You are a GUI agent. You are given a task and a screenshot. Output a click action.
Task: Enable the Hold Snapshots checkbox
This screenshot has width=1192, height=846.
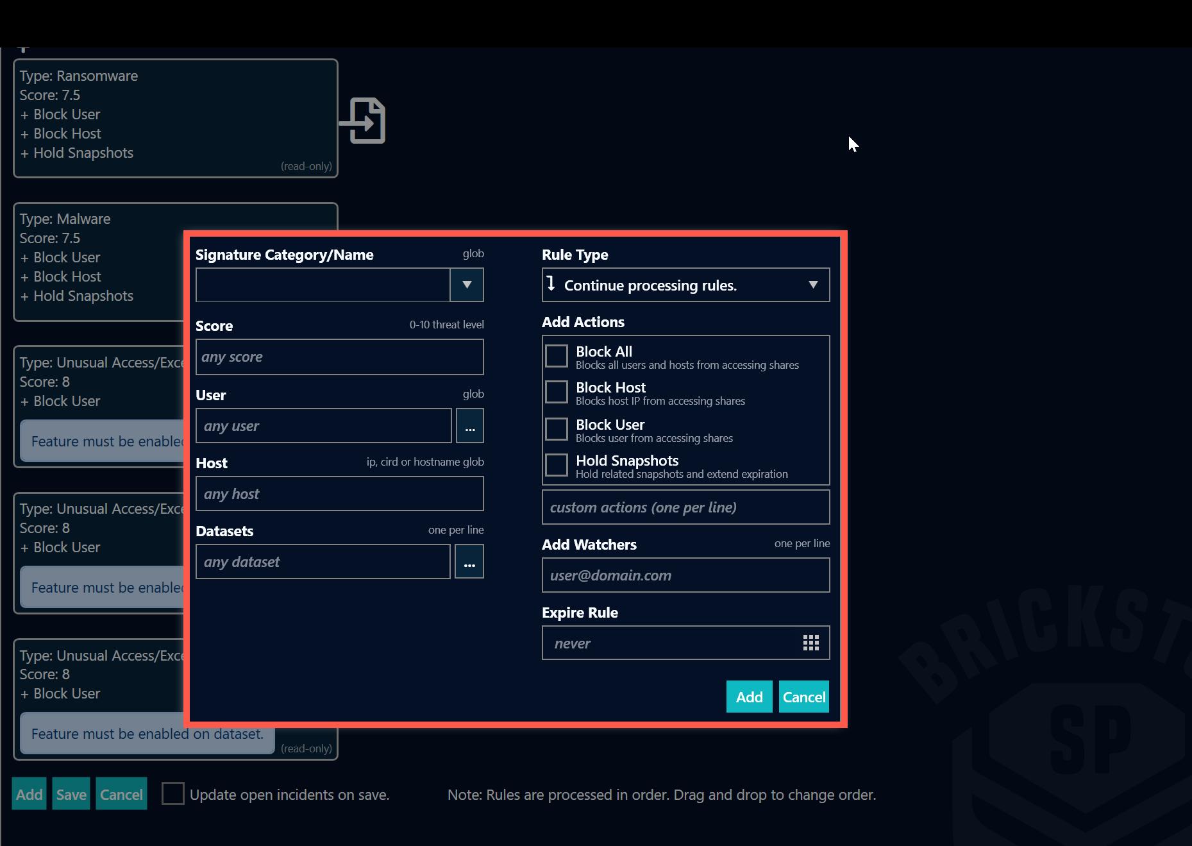click(x=556, y=465)
